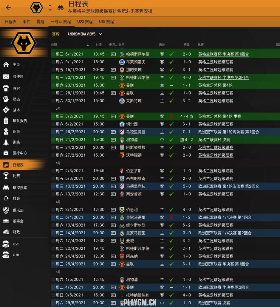Open 训练 training in the sidebar
The height and width of the screenshot is (307, 280).
pos(16,142)
